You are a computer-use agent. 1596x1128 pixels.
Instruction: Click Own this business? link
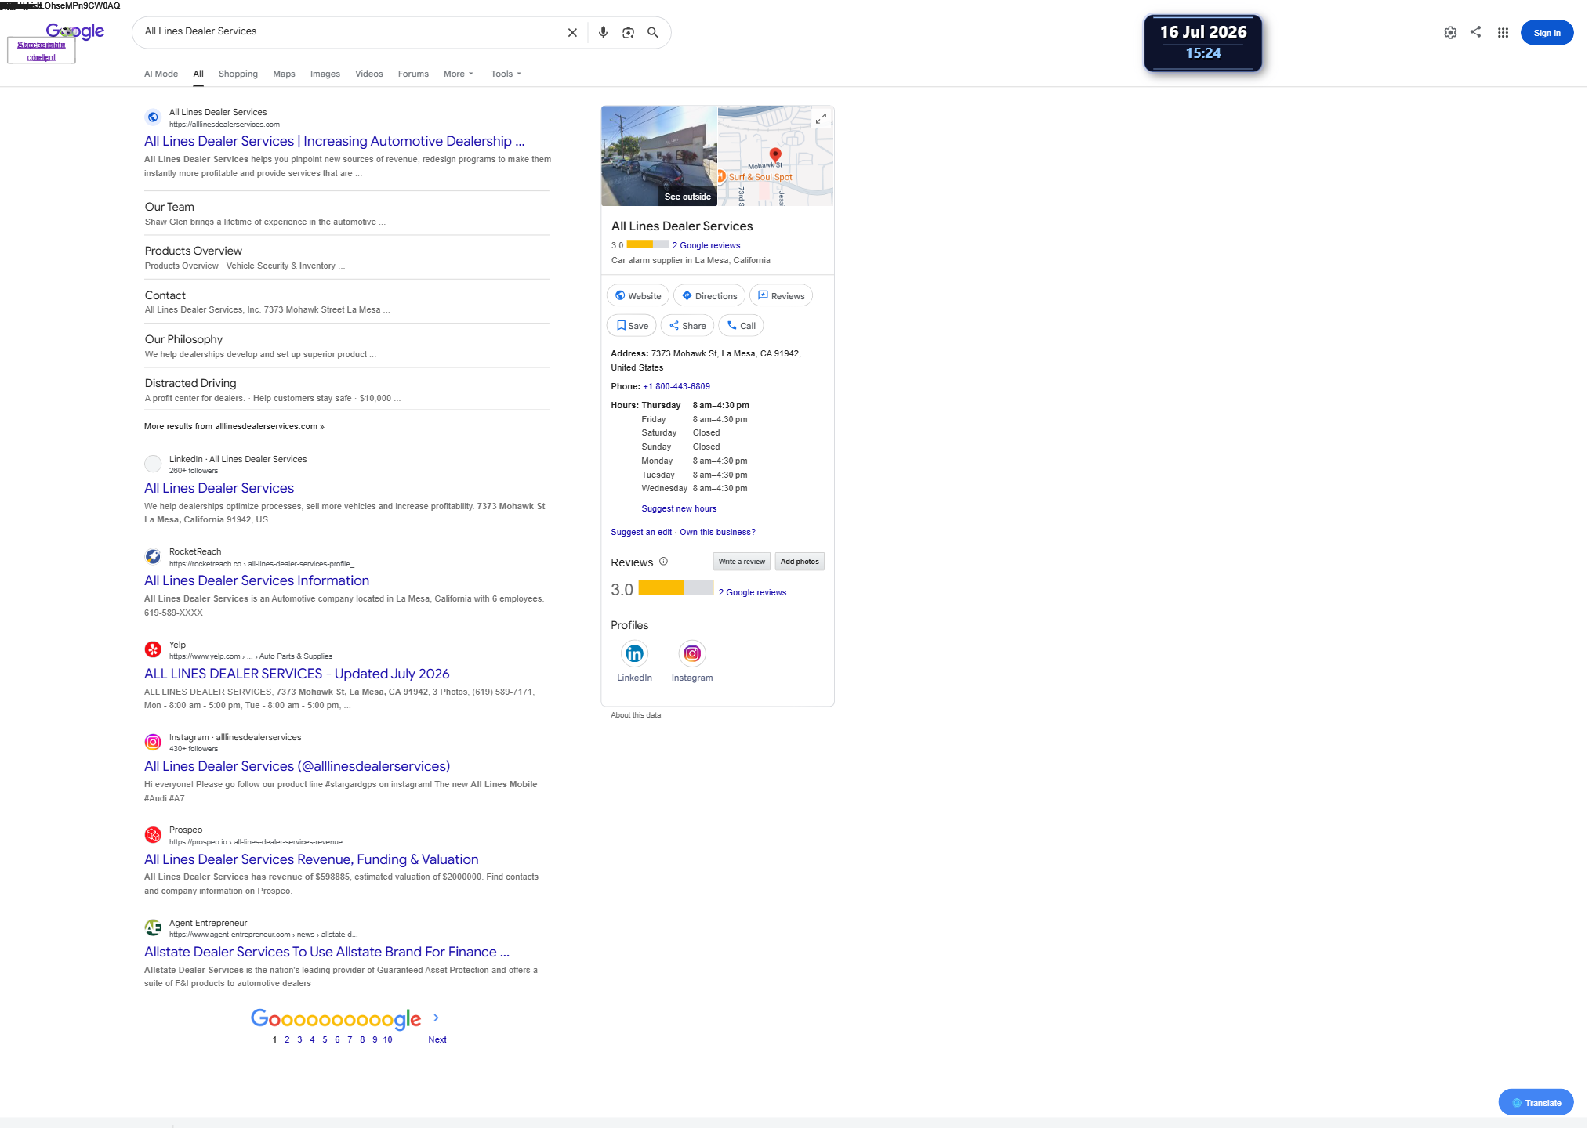717,532
